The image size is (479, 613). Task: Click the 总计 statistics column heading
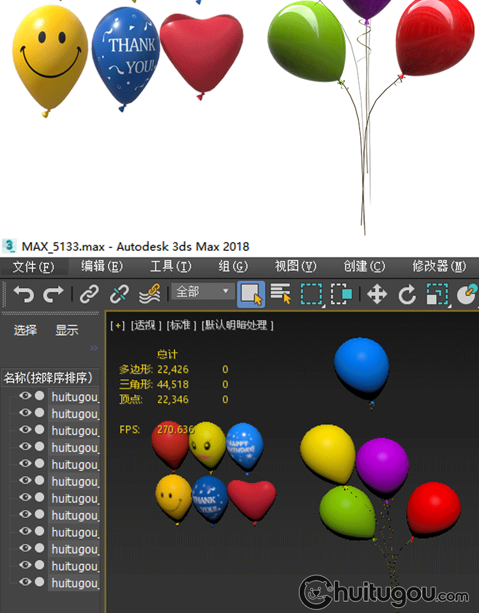point(167,354)
